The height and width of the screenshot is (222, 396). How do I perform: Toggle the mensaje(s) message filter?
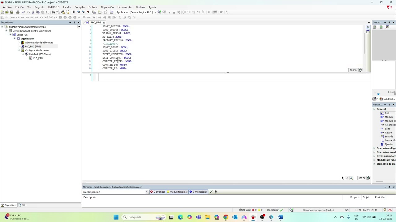click(x=198, y=192)
